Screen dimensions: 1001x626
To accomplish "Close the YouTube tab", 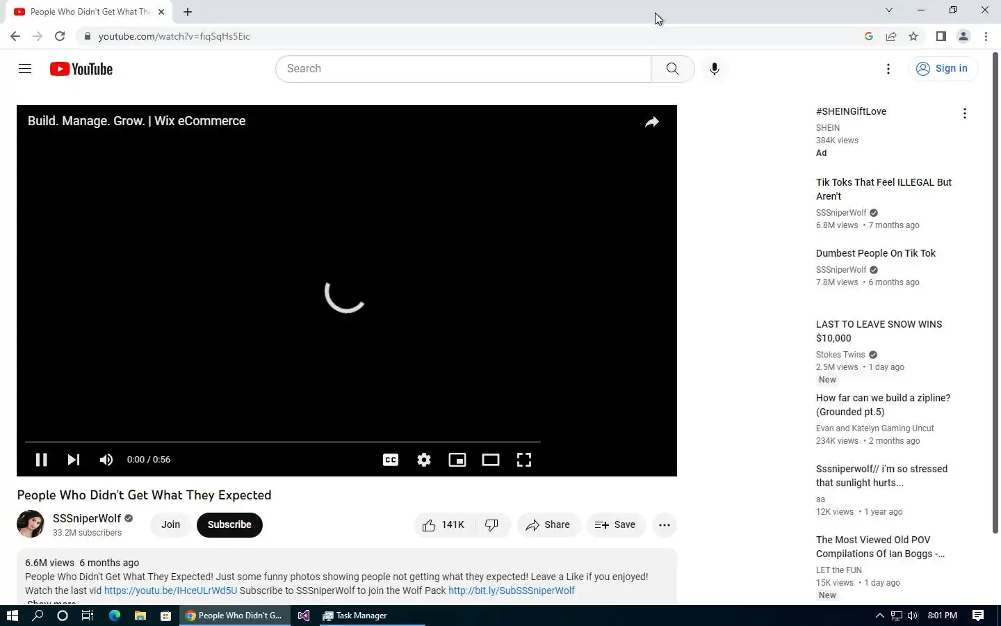I will (161, 12).
